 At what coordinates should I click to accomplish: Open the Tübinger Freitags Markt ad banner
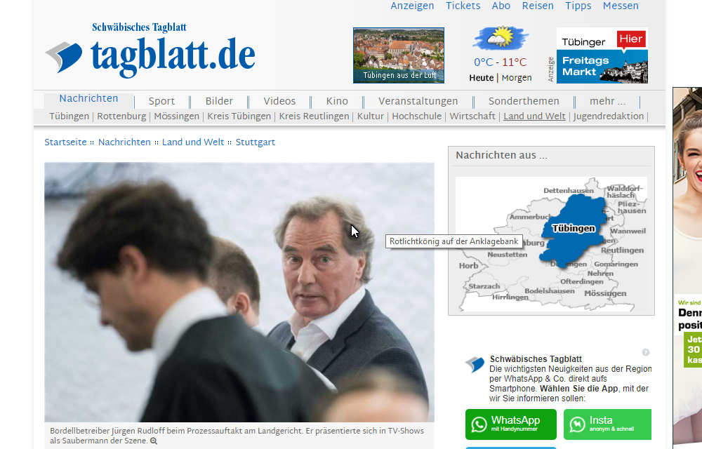pos(602,55)
